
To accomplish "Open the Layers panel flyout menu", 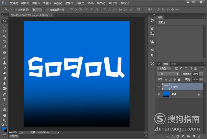I will (x=204, y=64).
